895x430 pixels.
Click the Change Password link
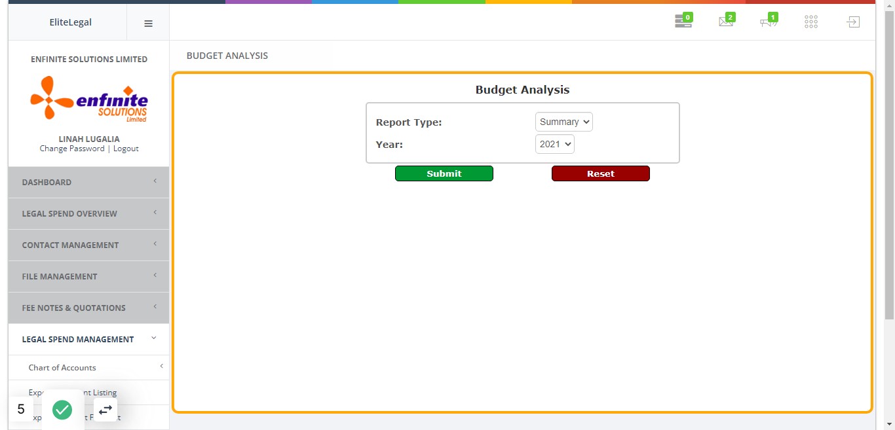coord(72,149)
